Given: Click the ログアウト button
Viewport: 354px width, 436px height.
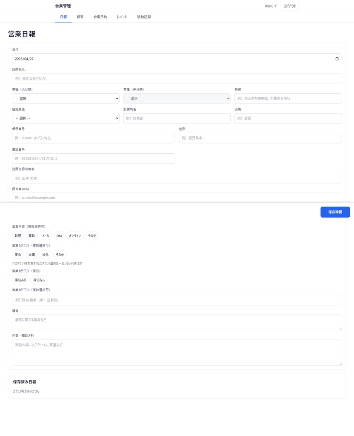Looking at the screenshot, I should 289,6.
